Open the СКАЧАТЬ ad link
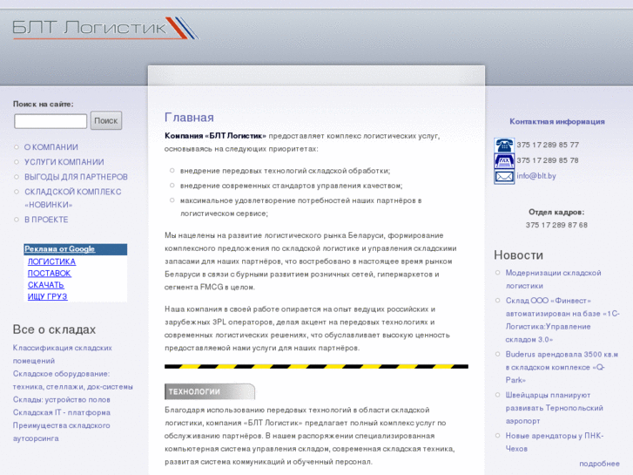This screenshot has width=633, height=475. (x=45, y=285)
